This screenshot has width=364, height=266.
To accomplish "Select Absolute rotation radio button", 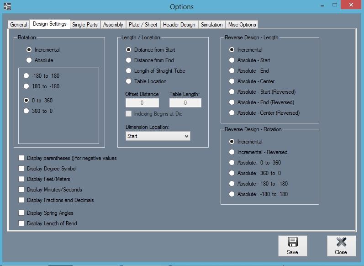I will point(29,60).
